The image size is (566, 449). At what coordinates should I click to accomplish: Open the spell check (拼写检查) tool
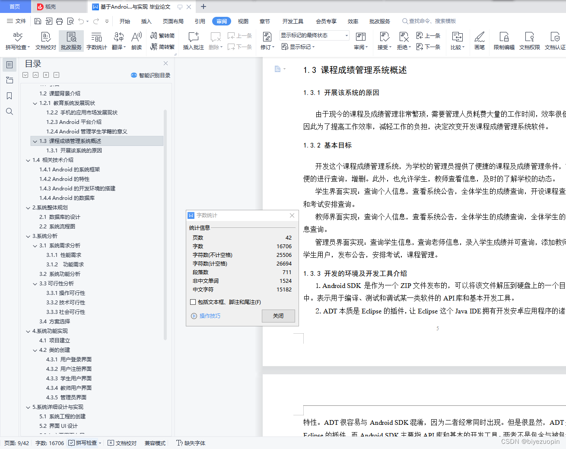pos(17,41)
